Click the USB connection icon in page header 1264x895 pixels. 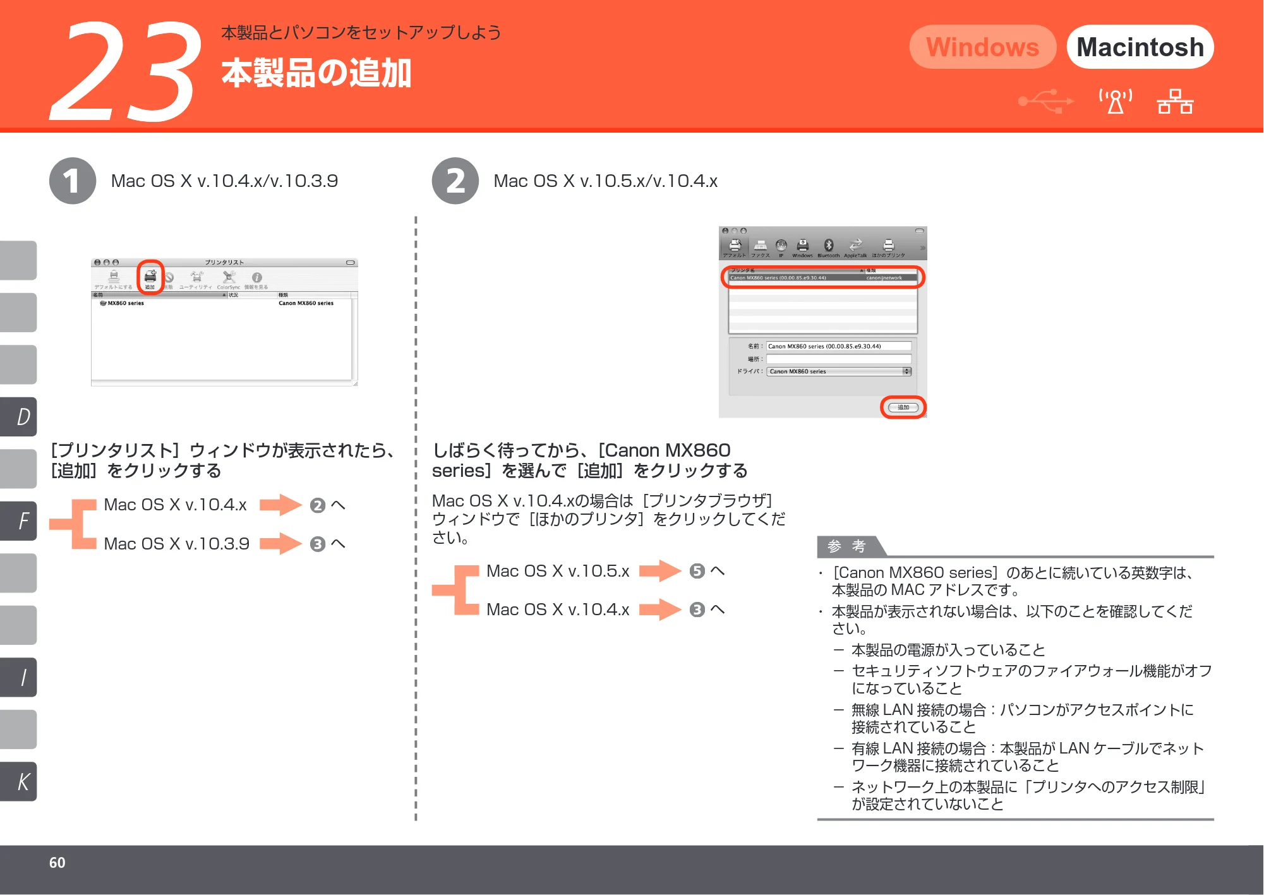[1046, 101]
